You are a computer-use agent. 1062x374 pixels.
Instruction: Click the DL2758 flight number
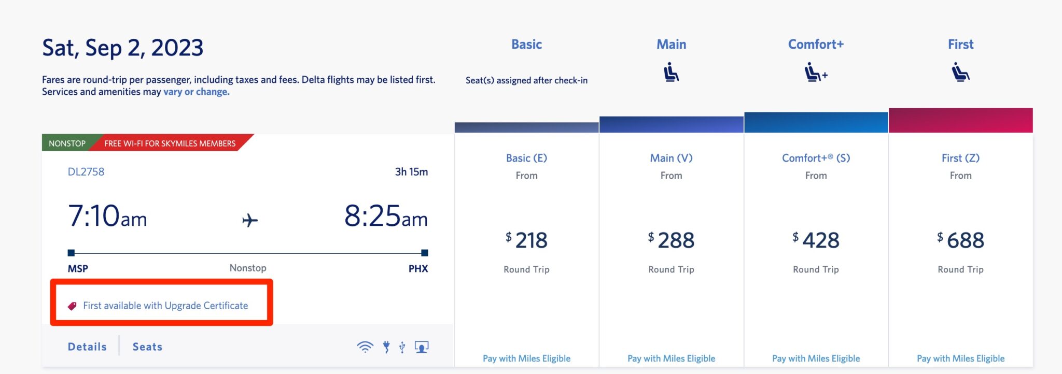[86, 172]
